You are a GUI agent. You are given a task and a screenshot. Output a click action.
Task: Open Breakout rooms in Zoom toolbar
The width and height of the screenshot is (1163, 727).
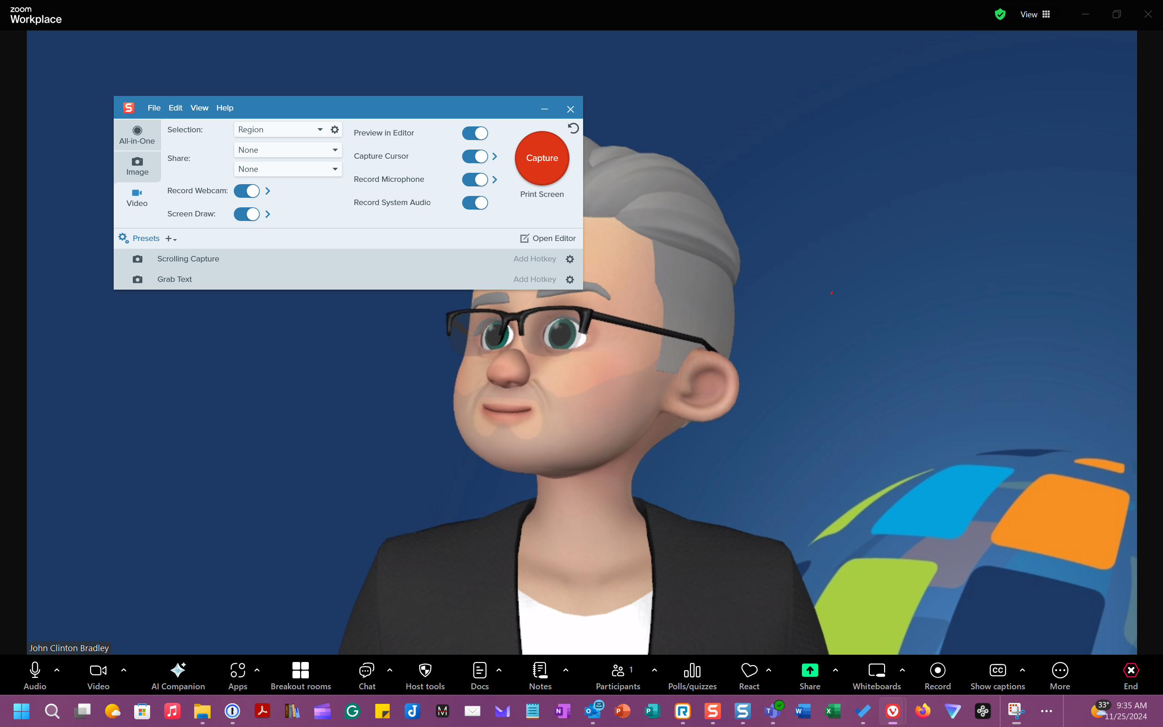pos(300,675)
